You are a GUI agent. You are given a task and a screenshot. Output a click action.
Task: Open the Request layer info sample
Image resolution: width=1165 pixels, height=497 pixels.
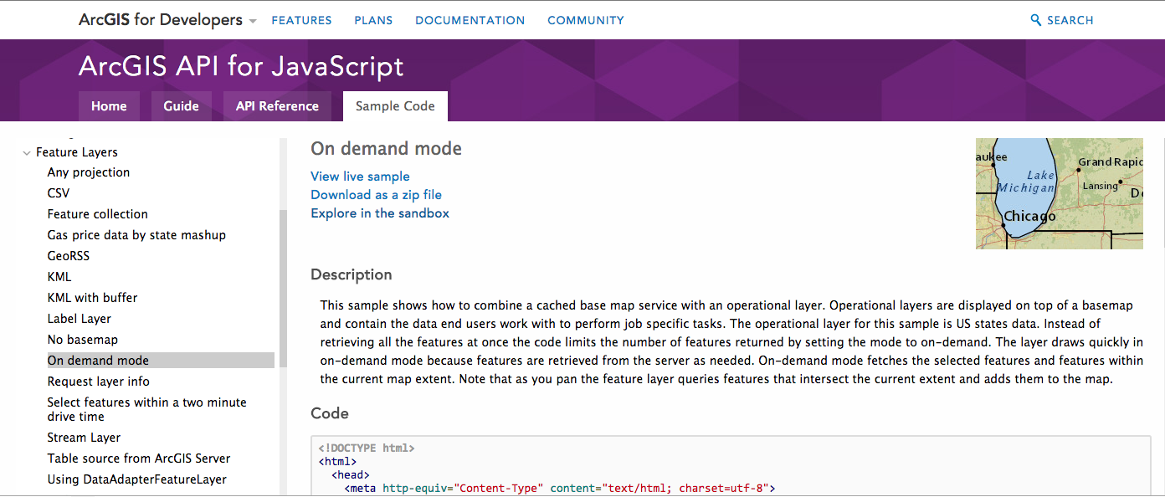point(99,382)
